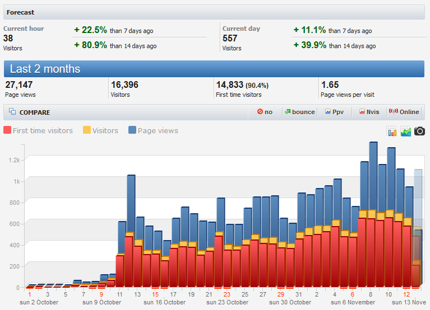This screenshot has height=310, width=430.
Task: Toggle yellow Visitors legend swatch
Action: [x=87, y=130]
